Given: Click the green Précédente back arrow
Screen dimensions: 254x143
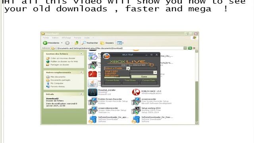Looking at the screenshot, I should (x=45, y=43).
